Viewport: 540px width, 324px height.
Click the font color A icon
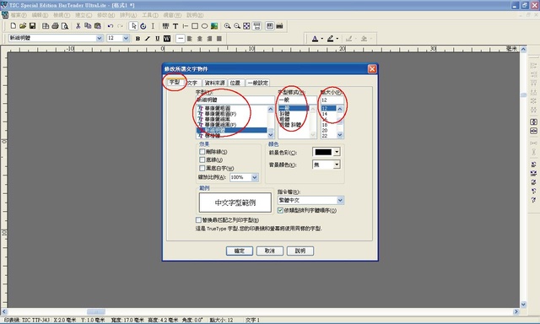click(315, 39)
